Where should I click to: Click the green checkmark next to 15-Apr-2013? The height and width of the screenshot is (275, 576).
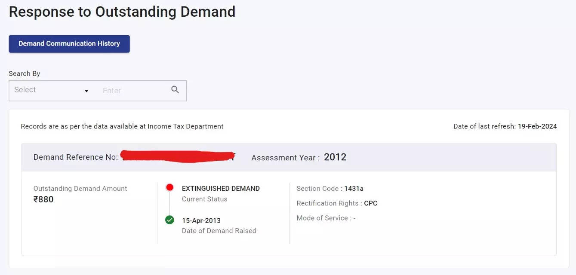[169, 220]
